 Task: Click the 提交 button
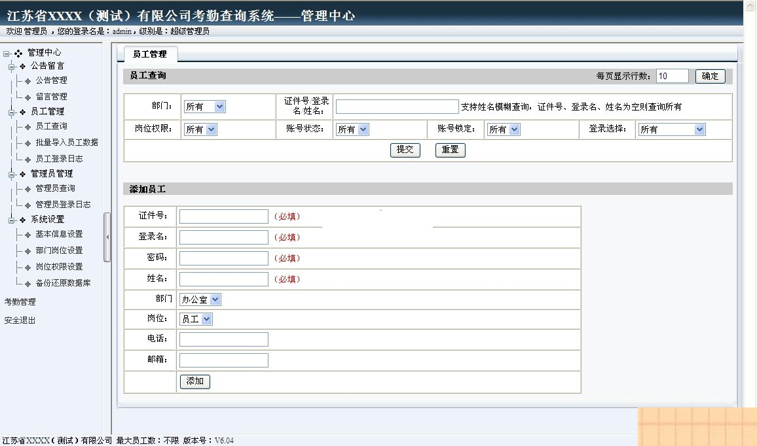(x=405, y=150)
